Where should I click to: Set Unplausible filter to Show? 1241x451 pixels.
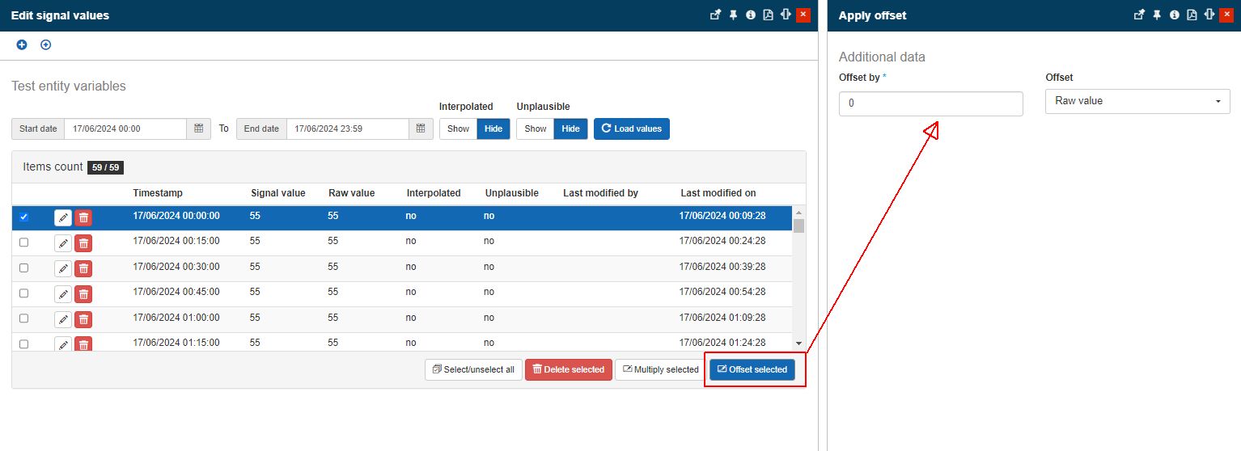(535, 129)
